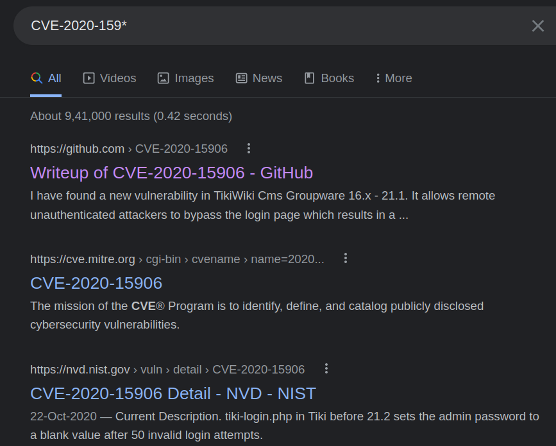Screen dimensions: 556x446
Task: Expand the More search options menu
Action: [x=394, y=78]
